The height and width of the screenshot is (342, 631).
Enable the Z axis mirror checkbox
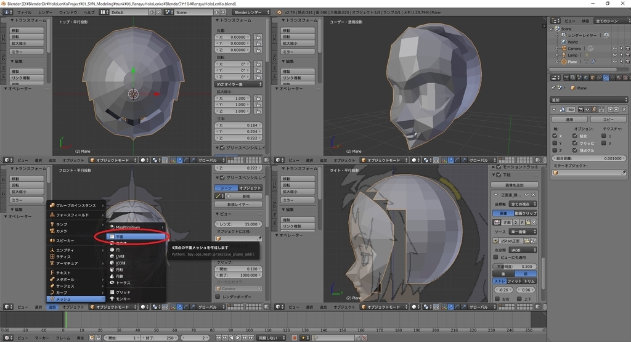(555, 150)
